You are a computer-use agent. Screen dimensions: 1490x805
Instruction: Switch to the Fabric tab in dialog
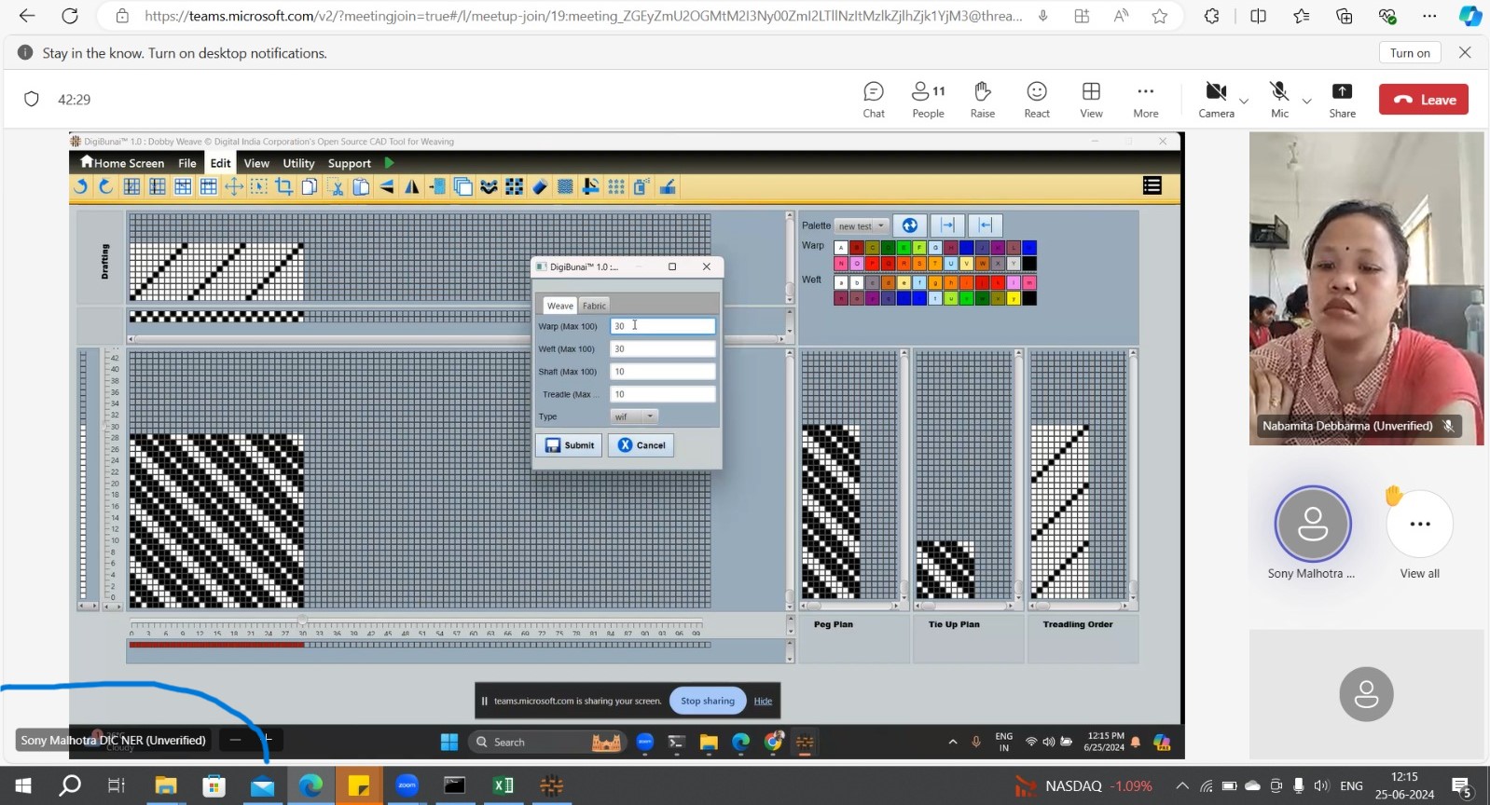click(x=594, y=306)
